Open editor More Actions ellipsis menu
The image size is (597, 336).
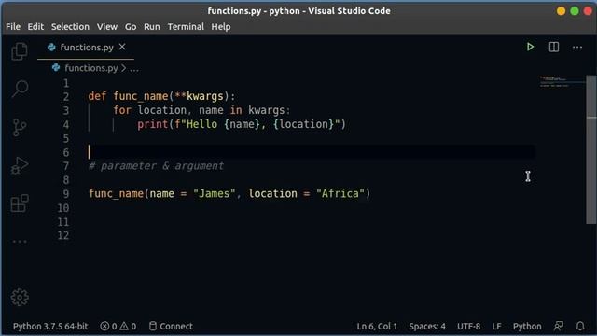tap(577, 48)
